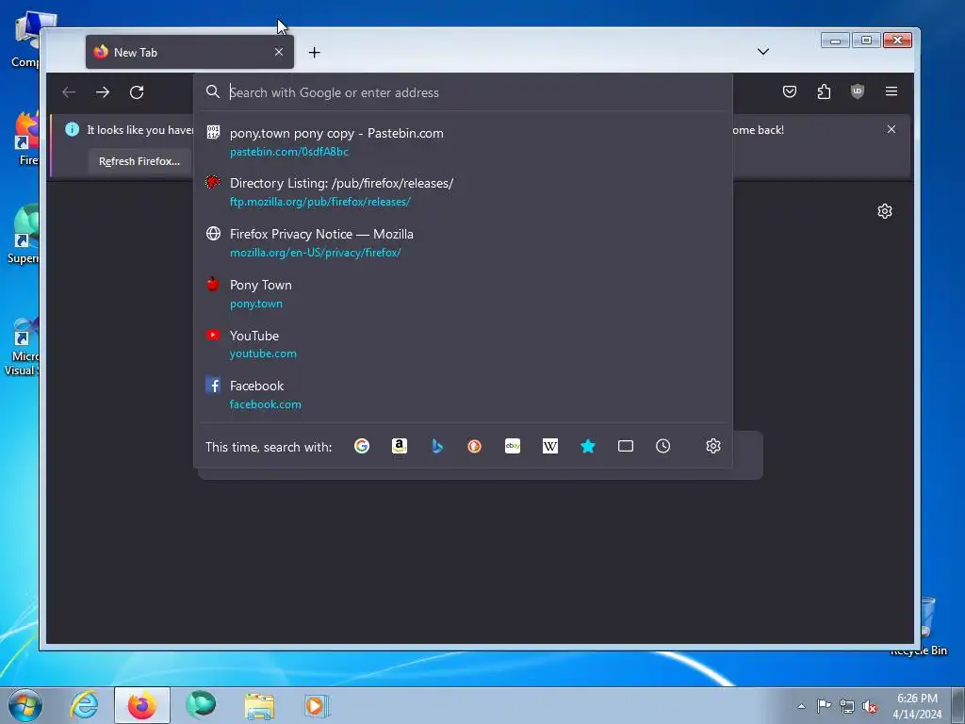965x724 pixels.
Task: Open Windows Media Player on taskbar
Action: click(x=317, y=705)
